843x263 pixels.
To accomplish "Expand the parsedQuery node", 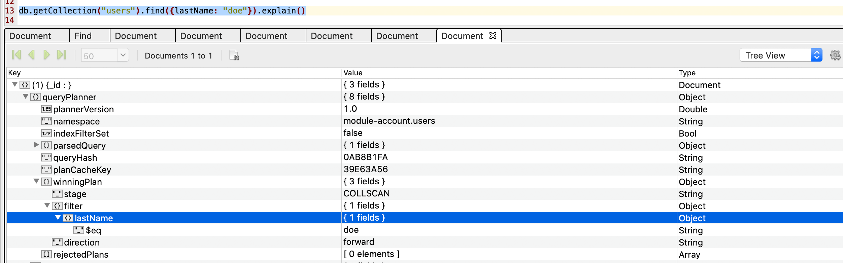I will click(36, 145).
